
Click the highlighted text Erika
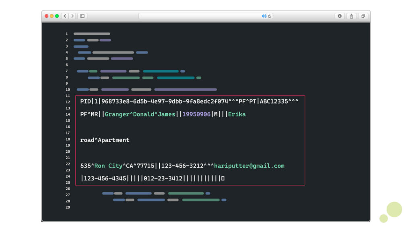[x=238, y=114]
